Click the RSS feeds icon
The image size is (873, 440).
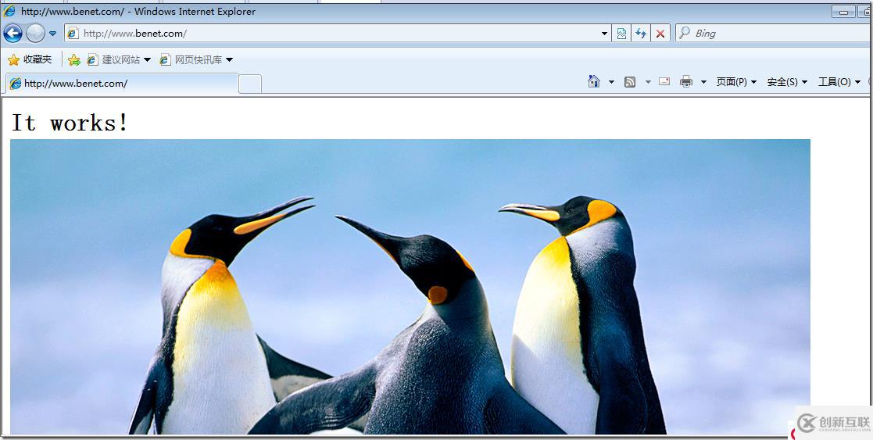coord(630,82)
